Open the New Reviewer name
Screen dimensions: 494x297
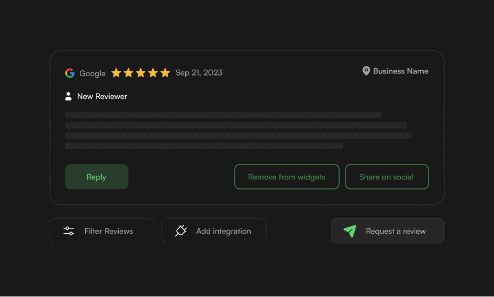[102, 96]
